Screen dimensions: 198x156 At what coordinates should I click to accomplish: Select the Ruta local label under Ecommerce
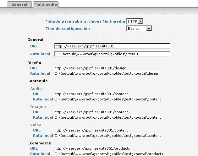coord(40,154)
